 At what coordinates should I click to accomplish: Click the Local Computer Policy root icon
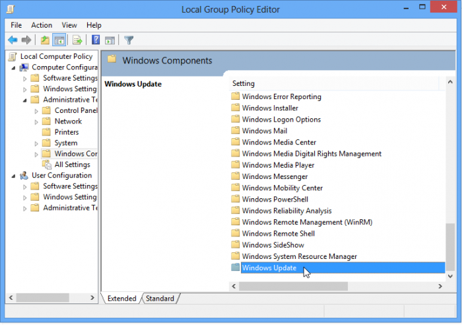click(x=13, y=56)
